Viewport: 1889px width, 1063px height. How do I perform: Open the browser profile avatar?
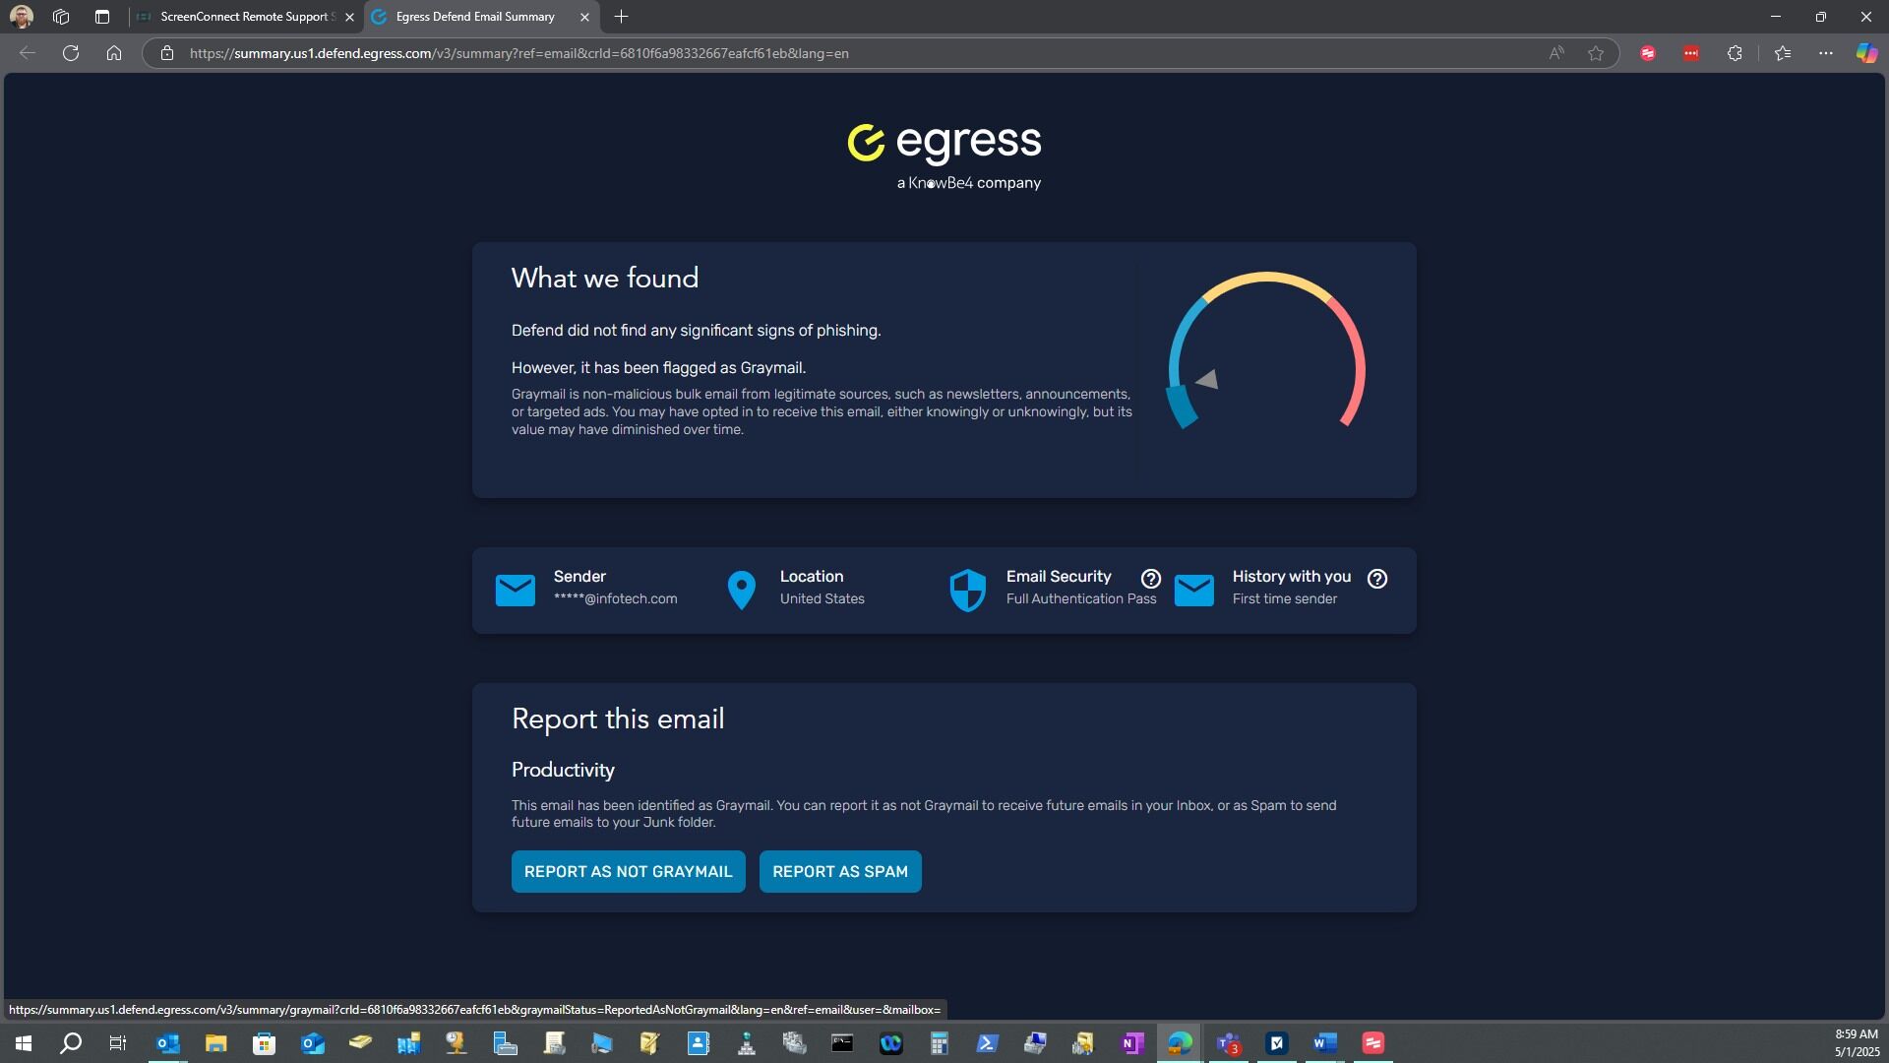pyautogui.click(x=22, y=17)
